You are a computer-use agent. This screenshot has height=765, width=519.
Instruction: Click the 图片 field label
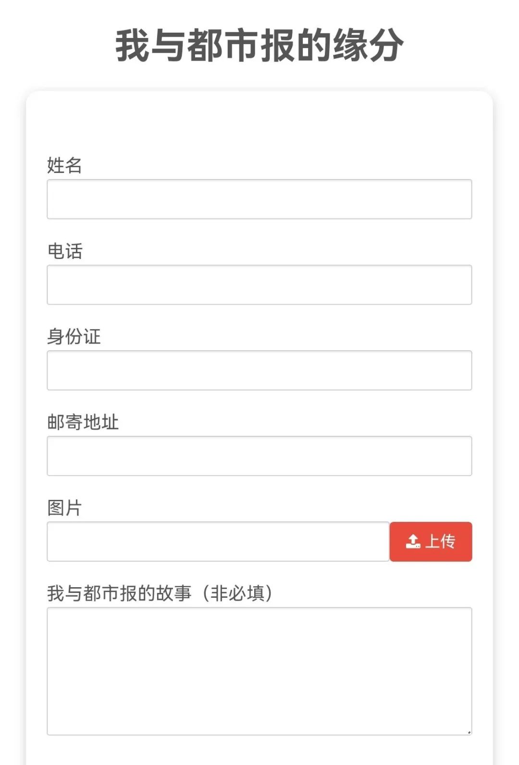tap(65, 507)
